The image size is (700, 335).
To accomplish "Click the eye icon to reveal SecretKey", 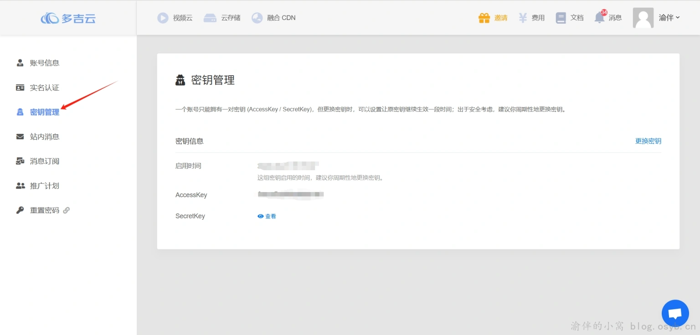I will (261, 216).
